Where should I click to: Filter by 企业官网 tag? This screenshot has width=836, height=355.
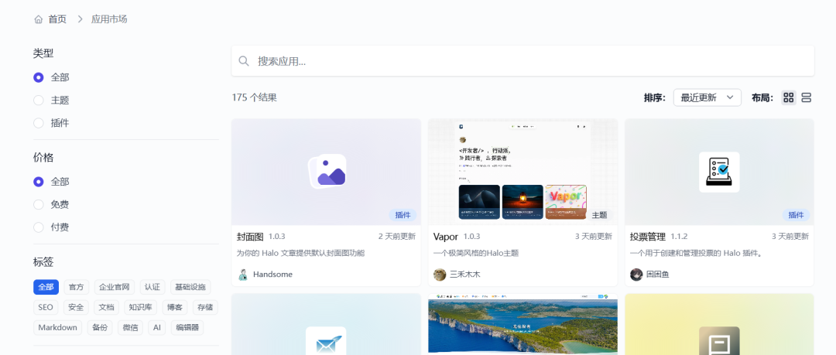coord(115,287)
